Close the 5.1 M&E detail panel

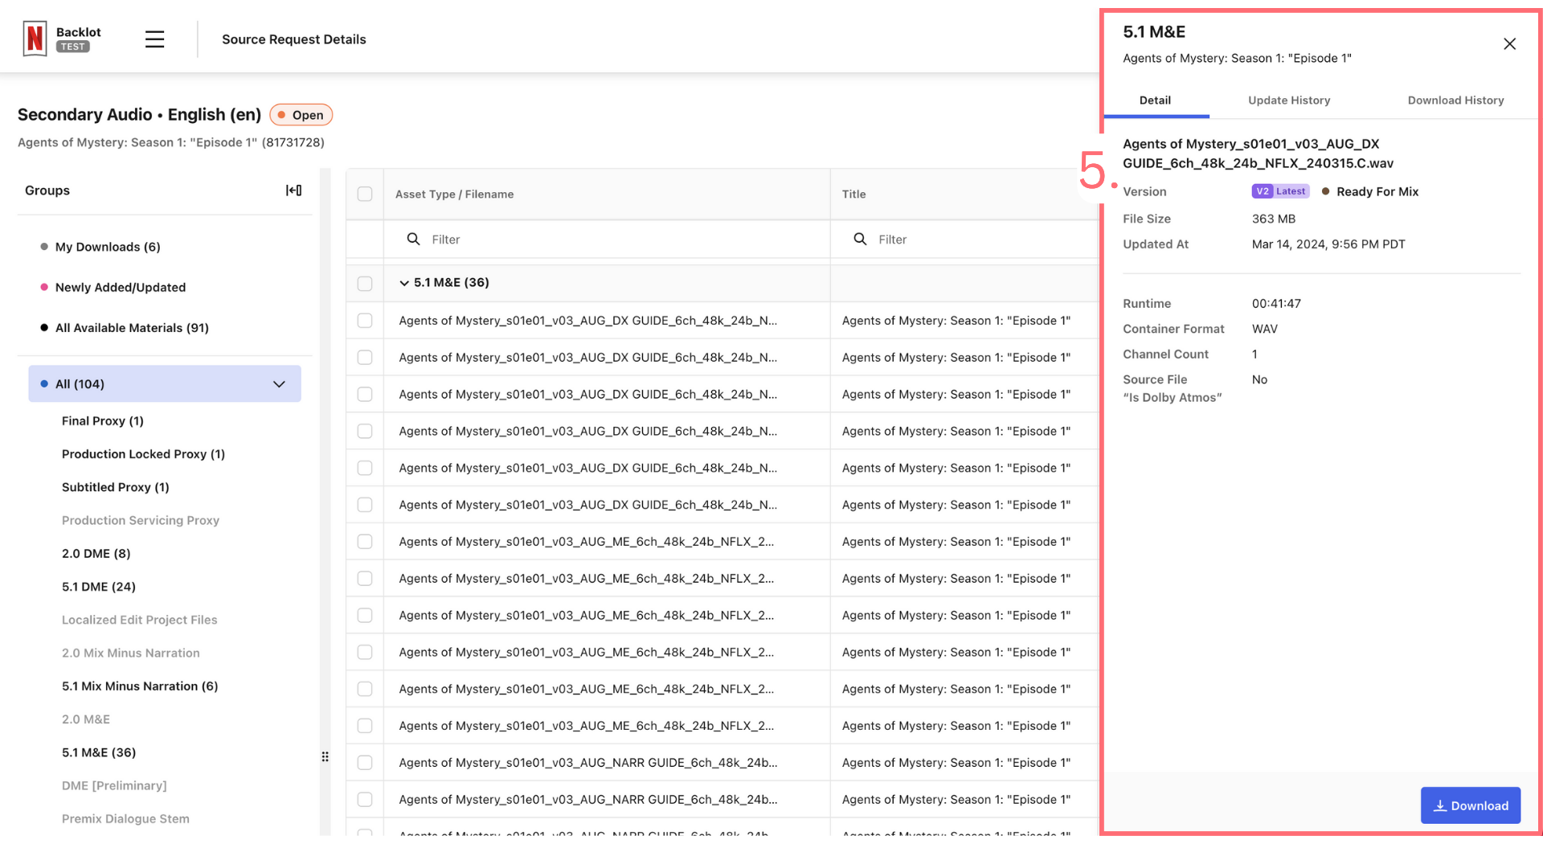point(1509,44)
